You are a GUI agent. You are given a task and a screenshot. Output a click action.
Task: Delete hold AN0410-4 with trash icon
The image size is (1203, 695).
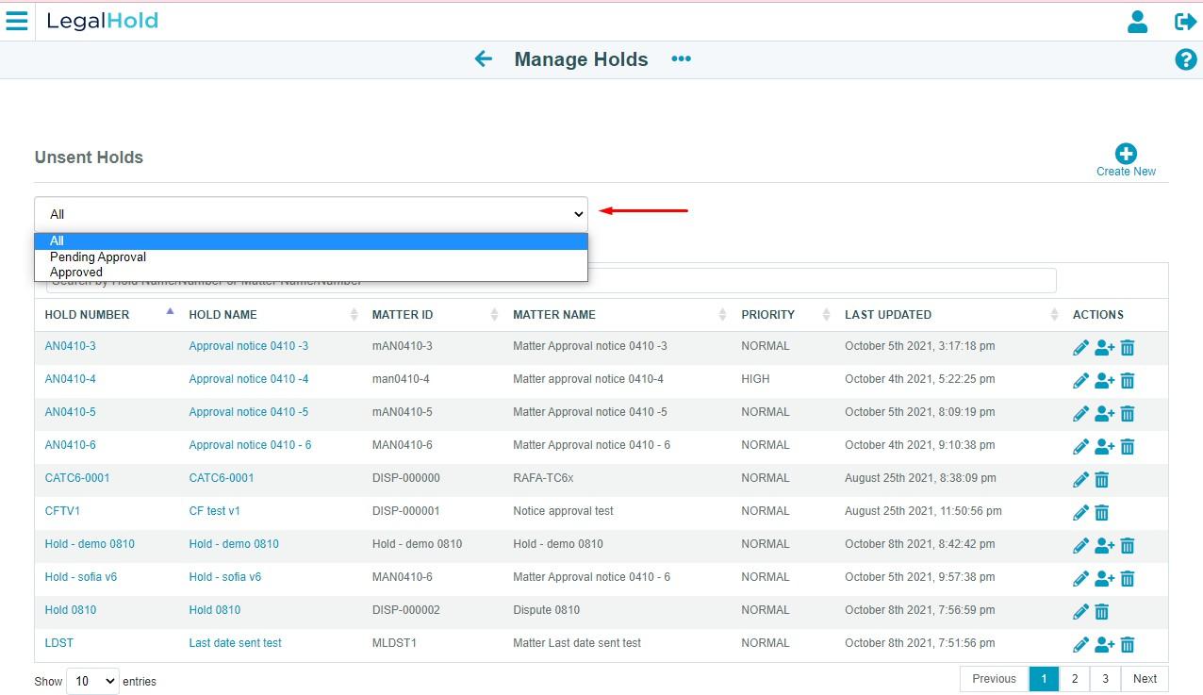tap(1128, 381)
